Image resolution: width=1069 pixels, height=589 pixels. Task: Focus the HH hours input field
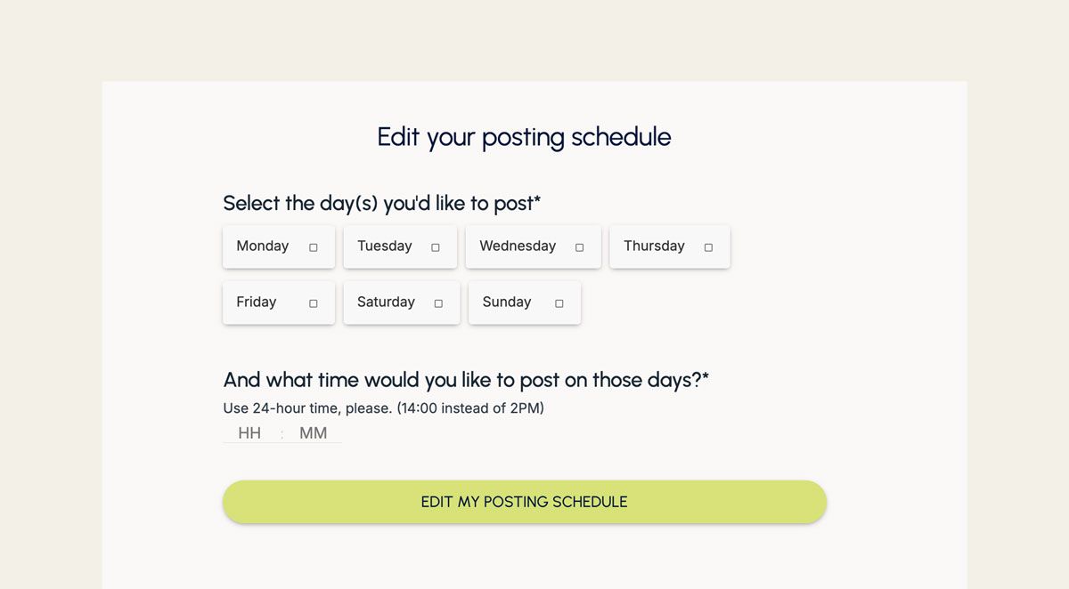click(249, 433)
